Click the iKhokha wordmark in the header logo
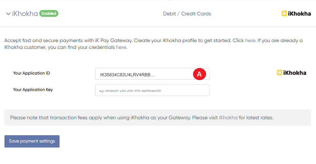The image size is (316, 164). 299,14
